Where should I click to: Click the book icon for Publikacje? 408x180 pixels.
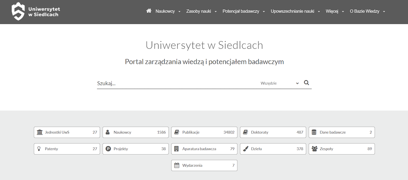[x=177, y=132]
